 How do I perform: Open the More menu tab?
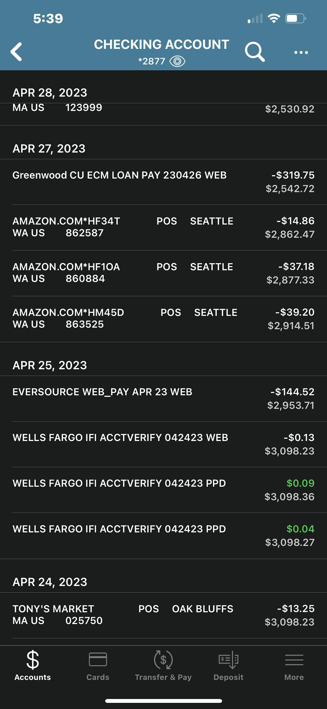pyautogui.click(x=294, y=666)
